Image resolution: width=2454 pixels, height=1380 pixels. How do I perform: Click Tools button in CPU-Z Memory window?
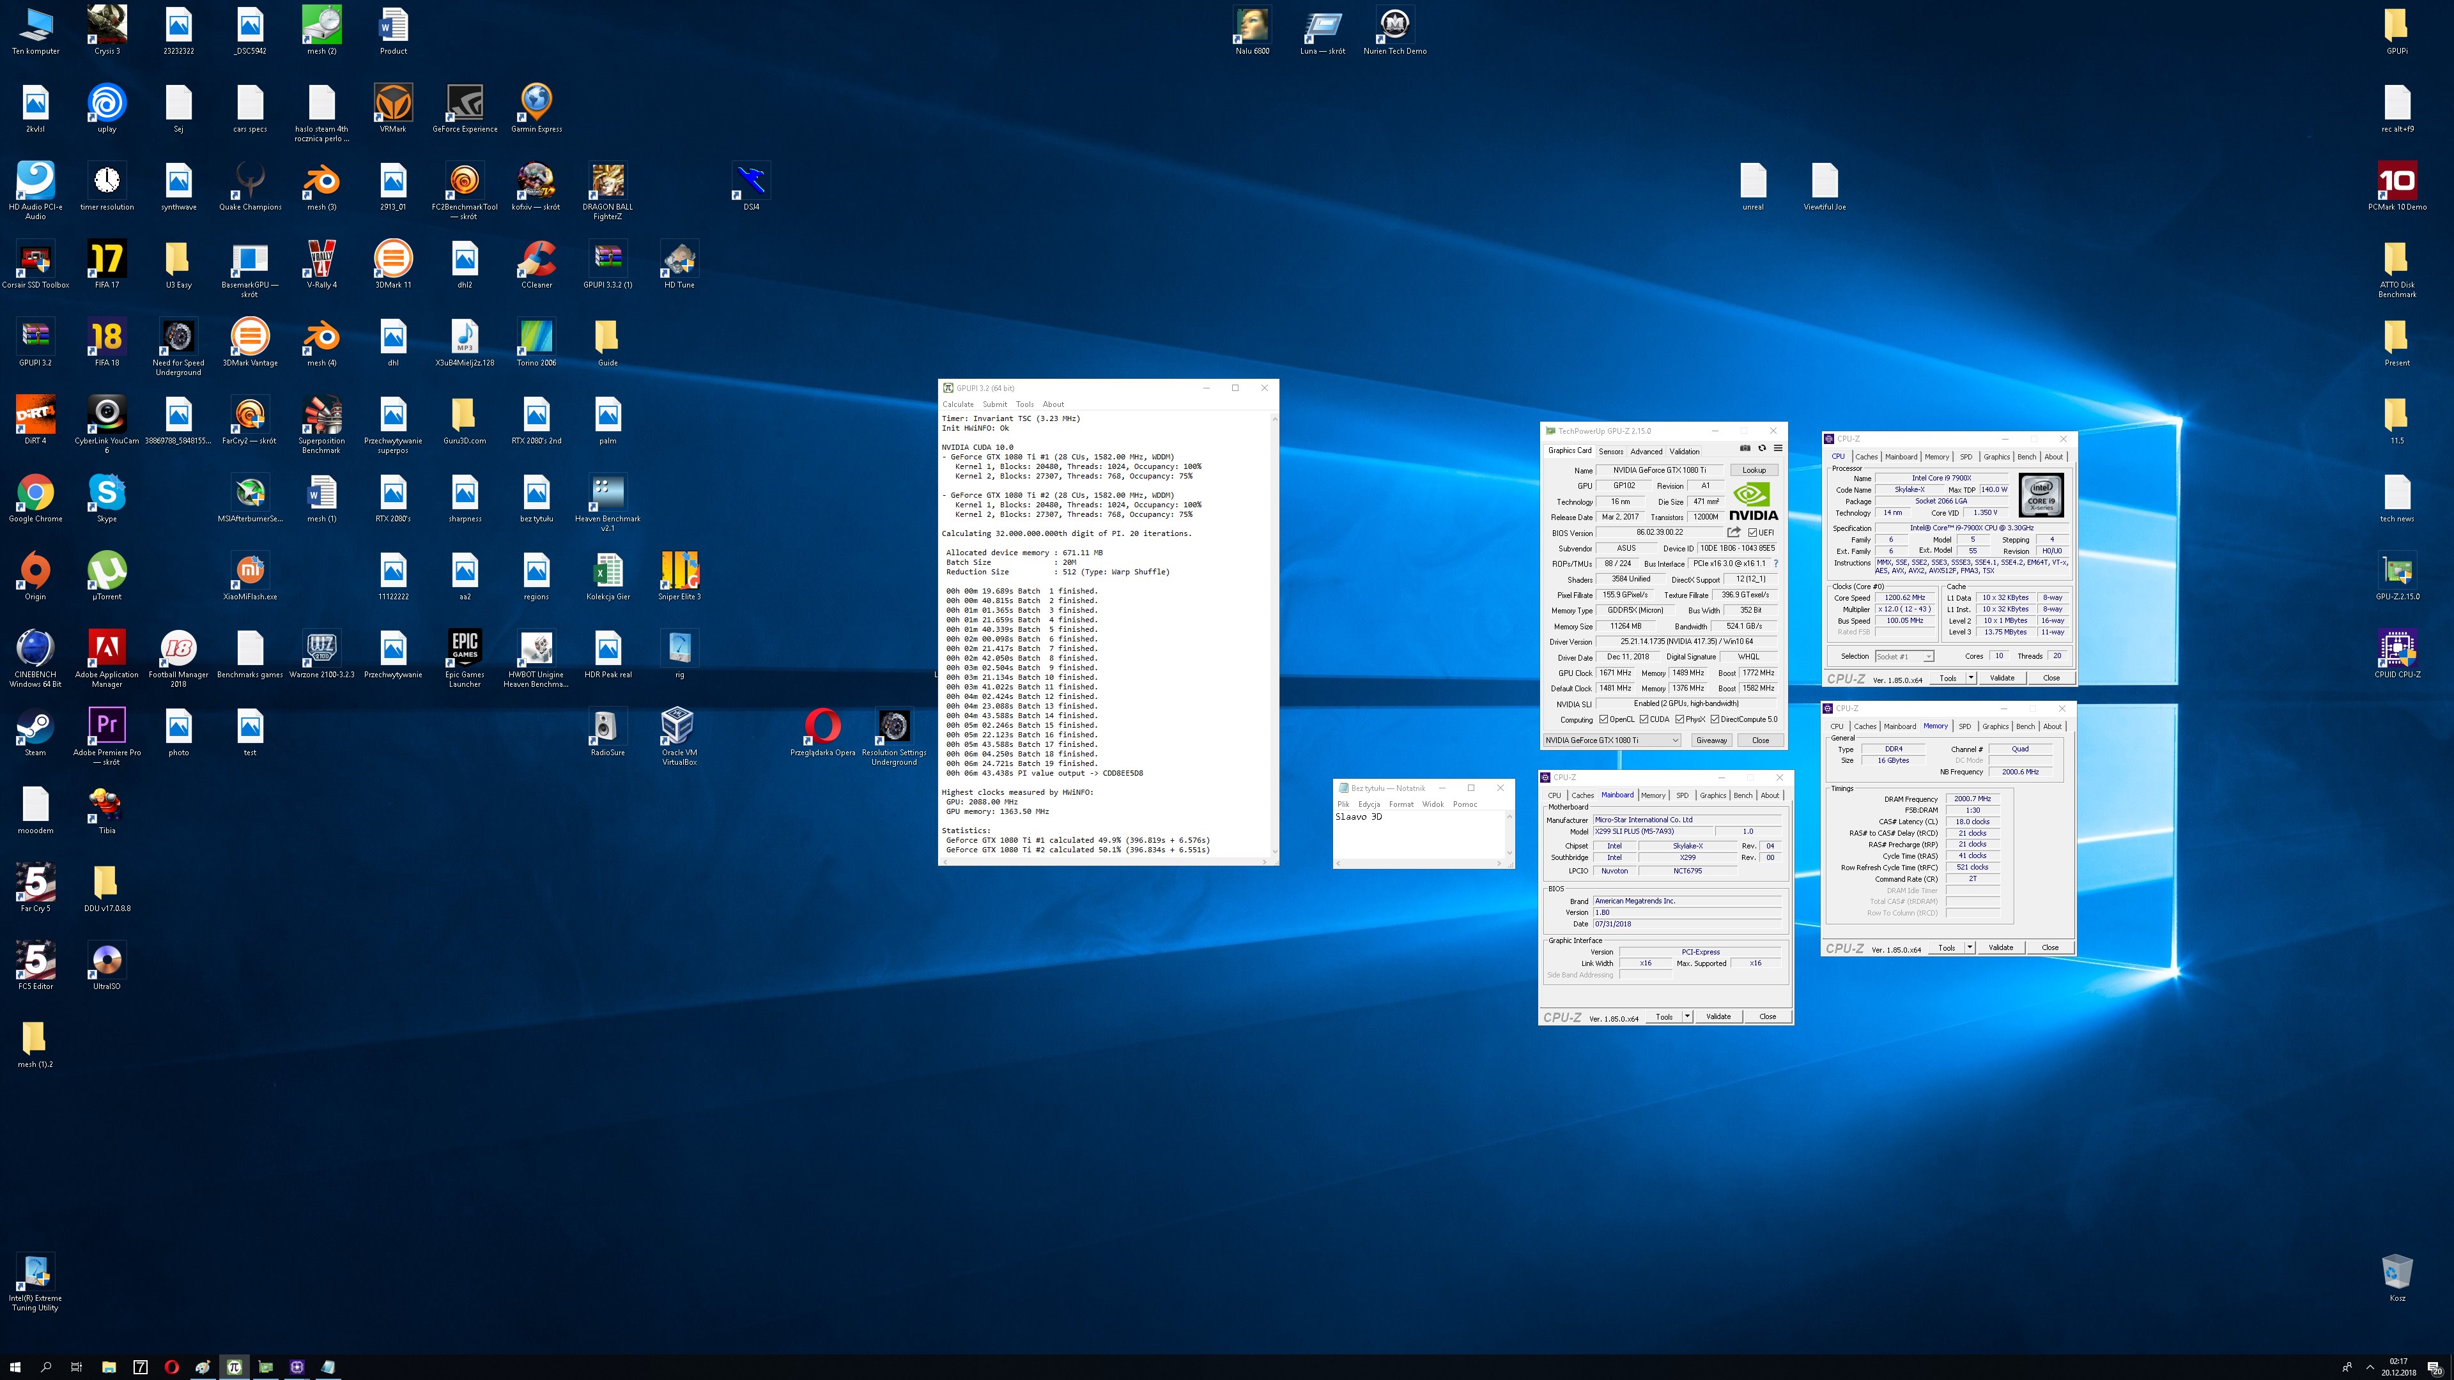point(1946,947)
